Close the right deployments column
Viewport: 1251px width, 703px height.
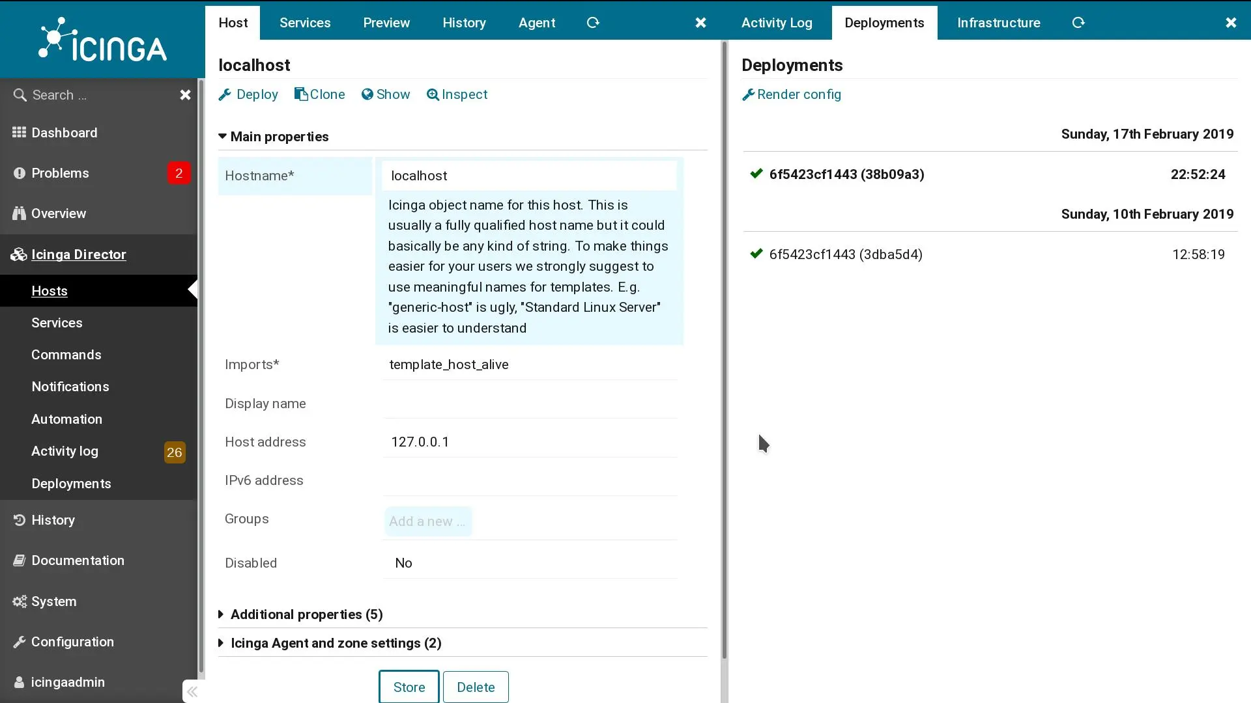click(1231, 23)
